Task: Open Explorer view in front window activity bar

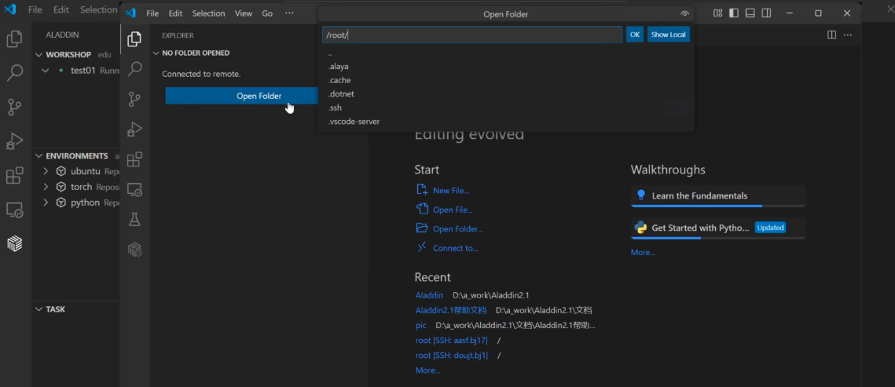Action: click(134, 38)
